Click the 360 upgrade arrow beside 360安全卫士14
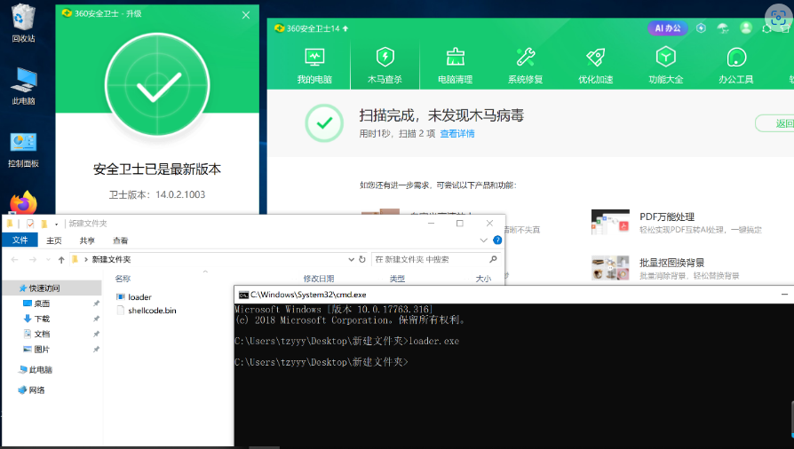794x449 pixels. pyautogui.click(x=345, y=28)
